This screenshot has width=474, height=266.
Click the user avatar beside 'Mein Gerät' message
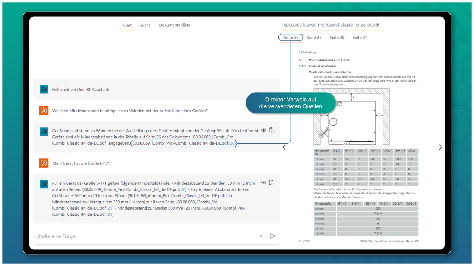[44, 163]
